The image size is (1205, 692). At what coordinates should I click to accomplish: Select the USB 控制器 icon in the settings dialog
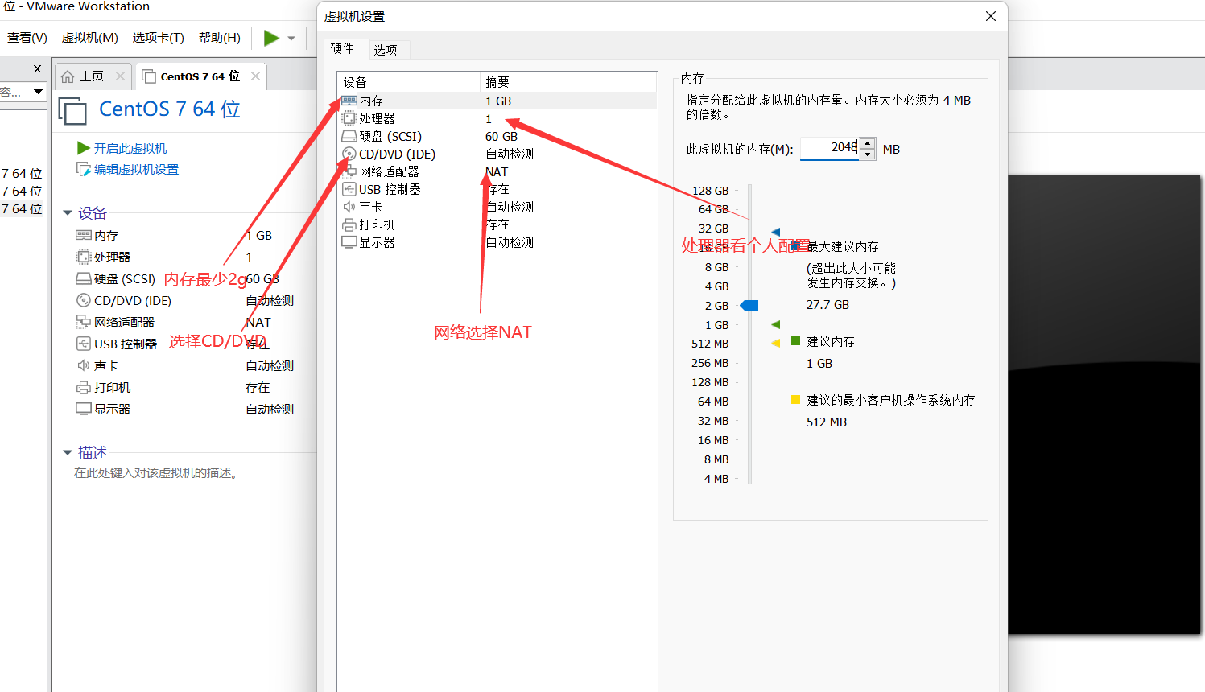click(349, 189)
